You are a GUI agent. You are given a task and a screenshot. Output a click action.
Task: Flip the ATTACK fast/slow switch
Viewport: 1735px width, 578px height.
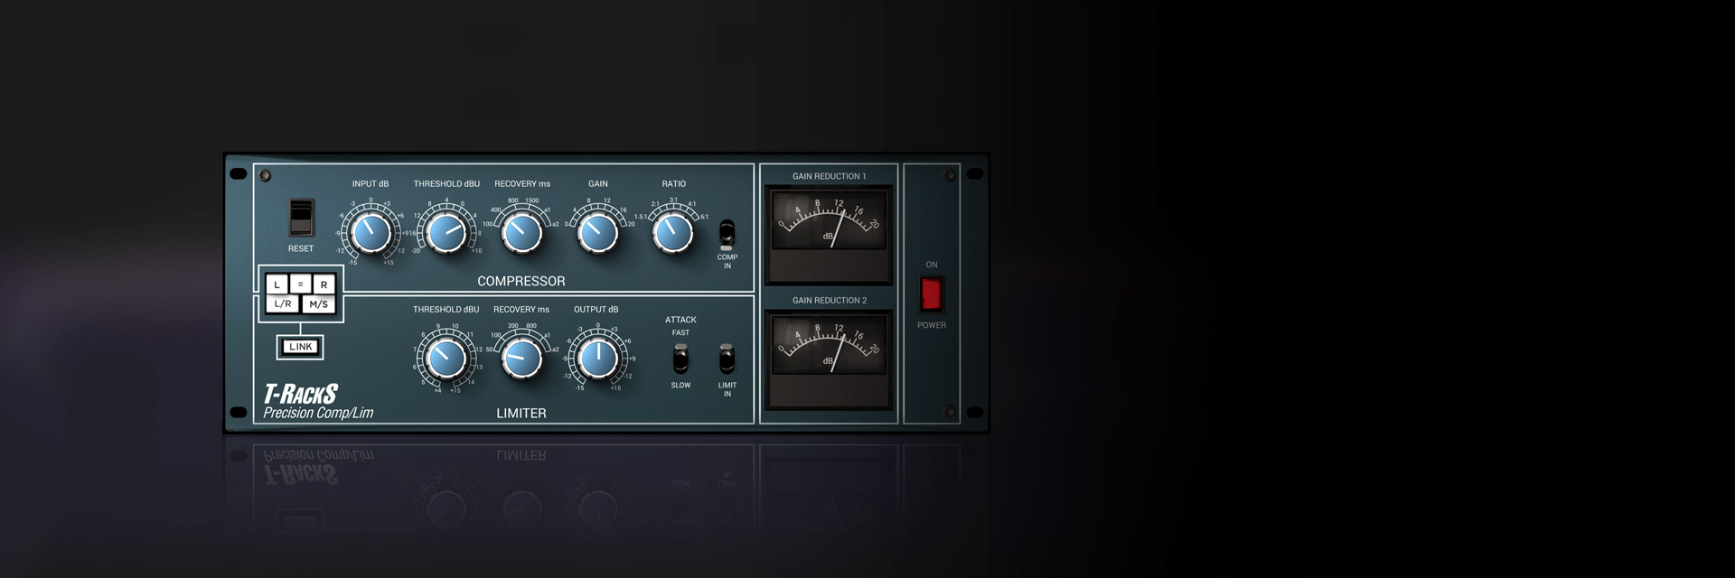pos(680,359)
